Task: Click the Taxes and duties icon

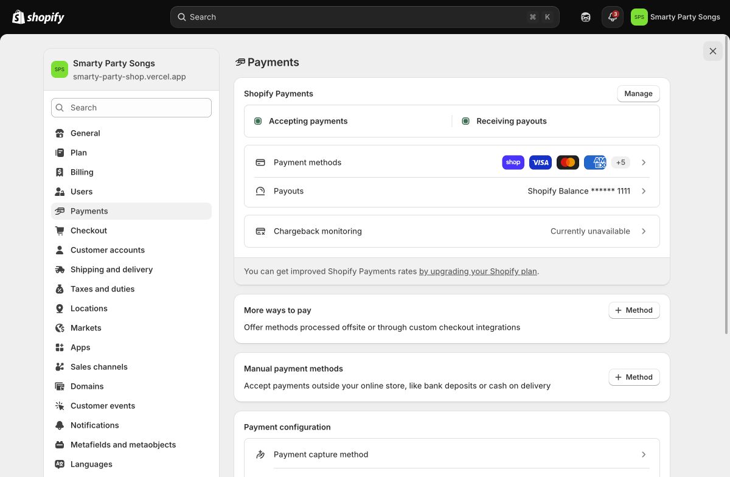Action: (60, 289)
